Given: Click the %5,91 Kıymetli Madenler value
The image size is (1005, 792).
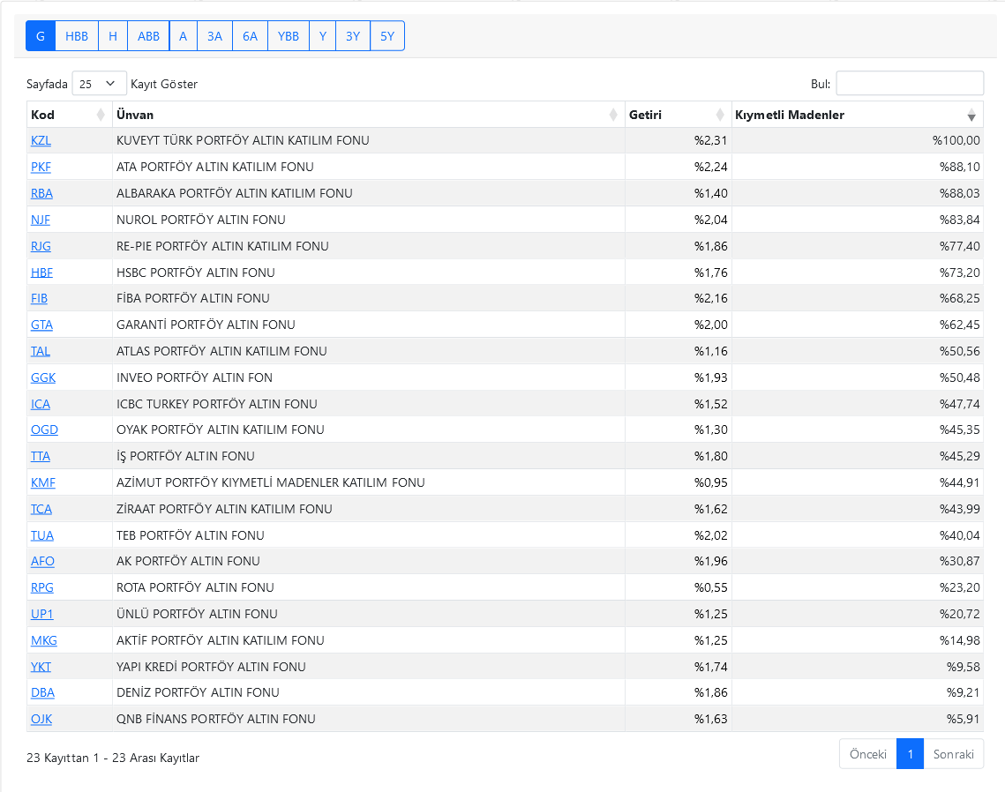Looking at the screenshot, I should 964,719.
